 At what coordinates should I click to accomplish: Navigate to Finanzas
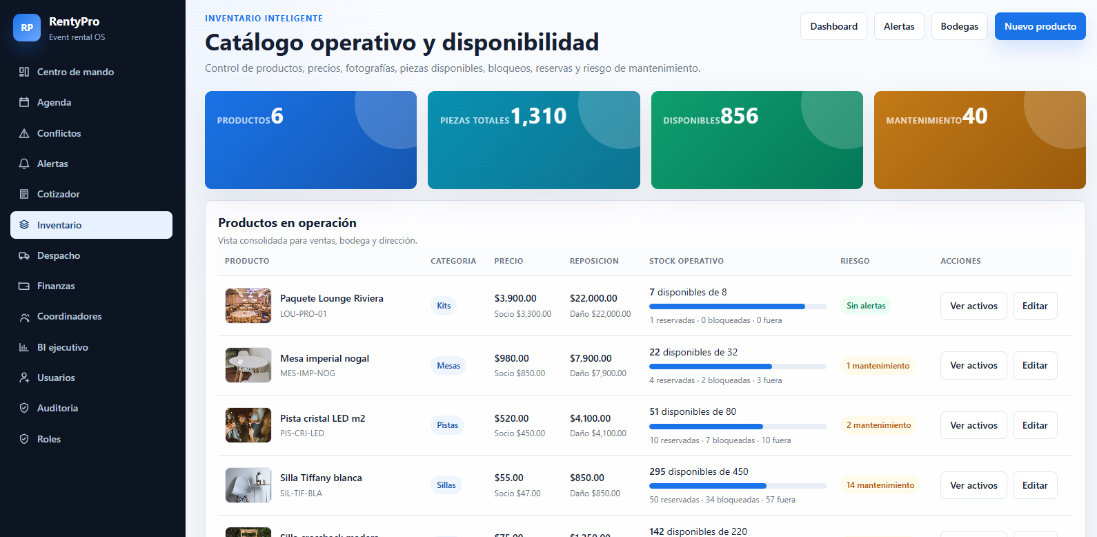click(x=91, y=286)
